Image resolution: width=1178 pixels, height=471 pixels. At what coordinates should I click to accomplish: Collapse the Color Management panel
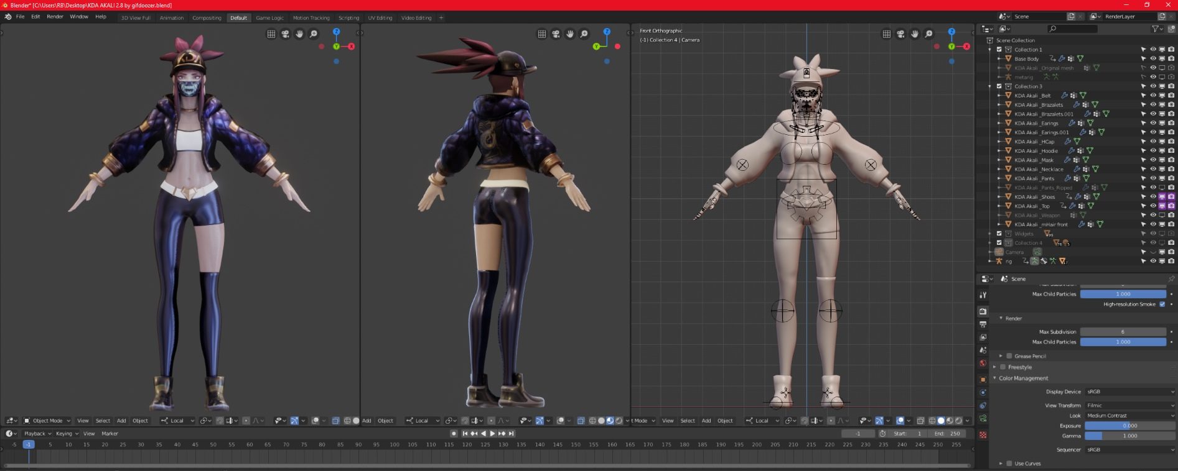[995, 378]
